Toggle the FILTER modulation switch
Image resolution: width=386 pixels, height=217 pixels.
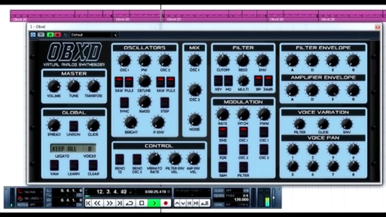click(243, 167)
